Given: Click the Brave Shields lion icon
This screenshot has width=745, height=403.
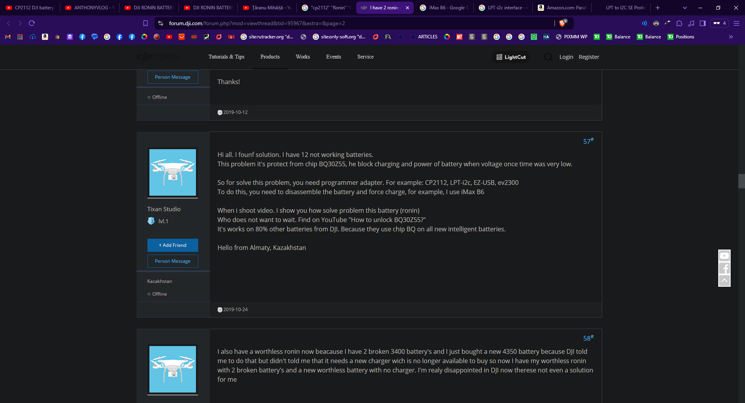Looking at the screenshot, I should click(x=562, y=23).
